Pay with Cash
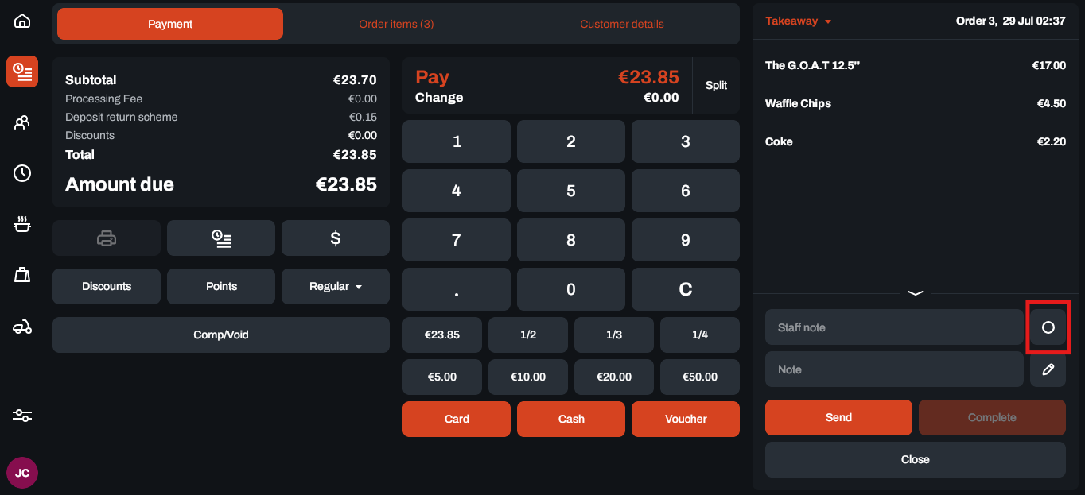Viewport: 1085px width, 495px height. point(571,419)
